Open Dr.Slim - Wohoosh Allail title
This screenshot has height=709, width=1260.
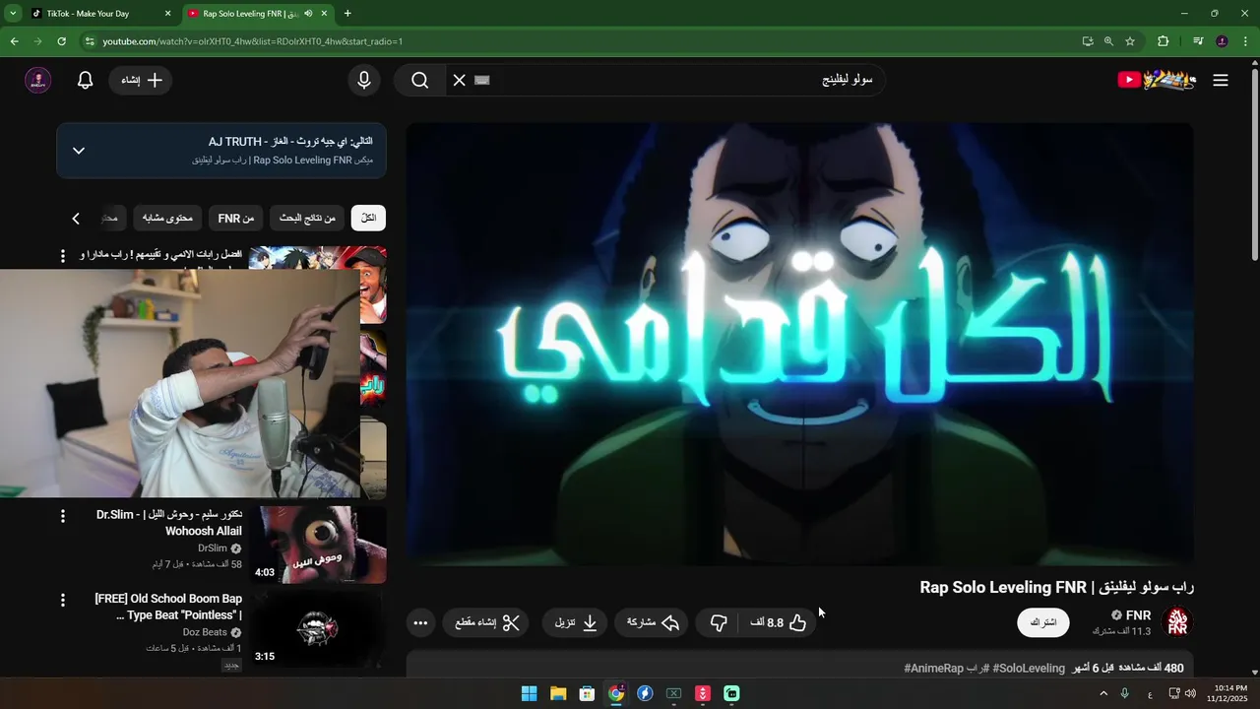pos(169,523)
